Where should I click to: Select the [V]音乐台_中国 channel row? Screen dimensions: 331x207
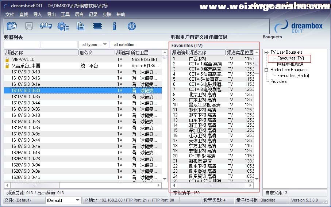point(83,66)
